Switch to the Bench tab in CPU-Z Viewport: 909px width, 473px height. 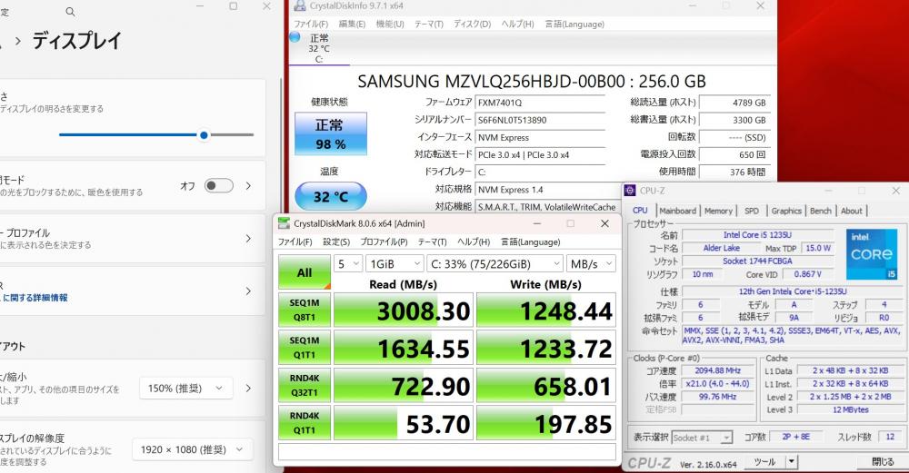[820, 212]
